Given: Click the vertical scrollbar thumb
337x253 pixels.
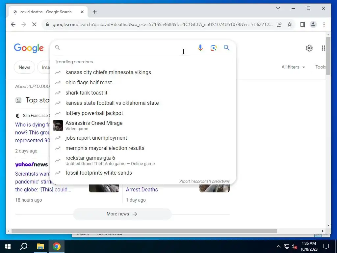Looking at the screenshot, I should pos(328,56).
